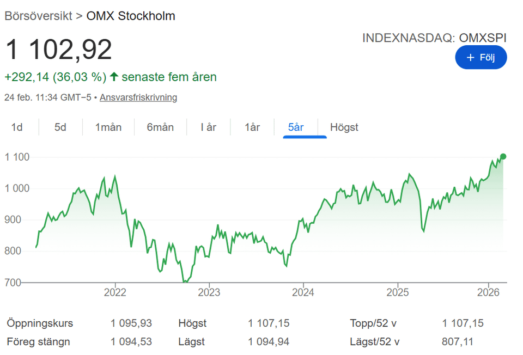Click the green up arrow icon

(x=114, y=77)
